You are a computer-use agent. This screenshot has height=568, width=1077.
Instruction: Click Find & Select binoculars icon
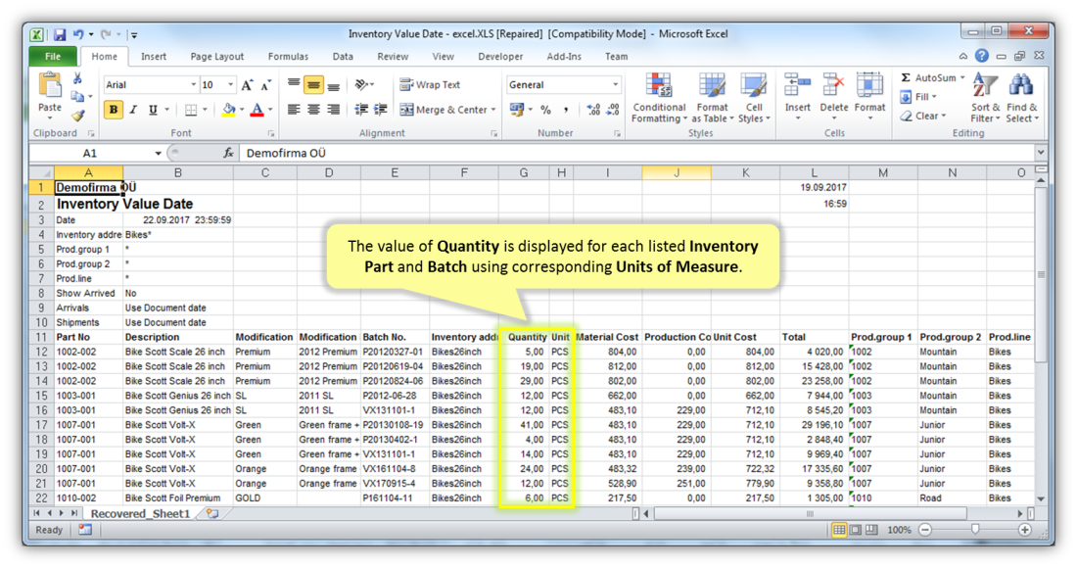pyautogui.click(x=1020, y=86)
